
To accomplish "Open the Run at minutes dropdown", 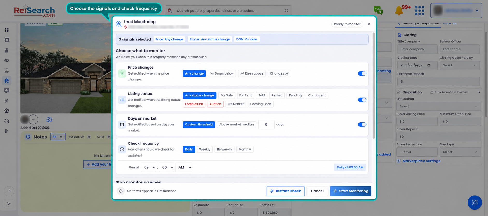I will coord(166,167).
